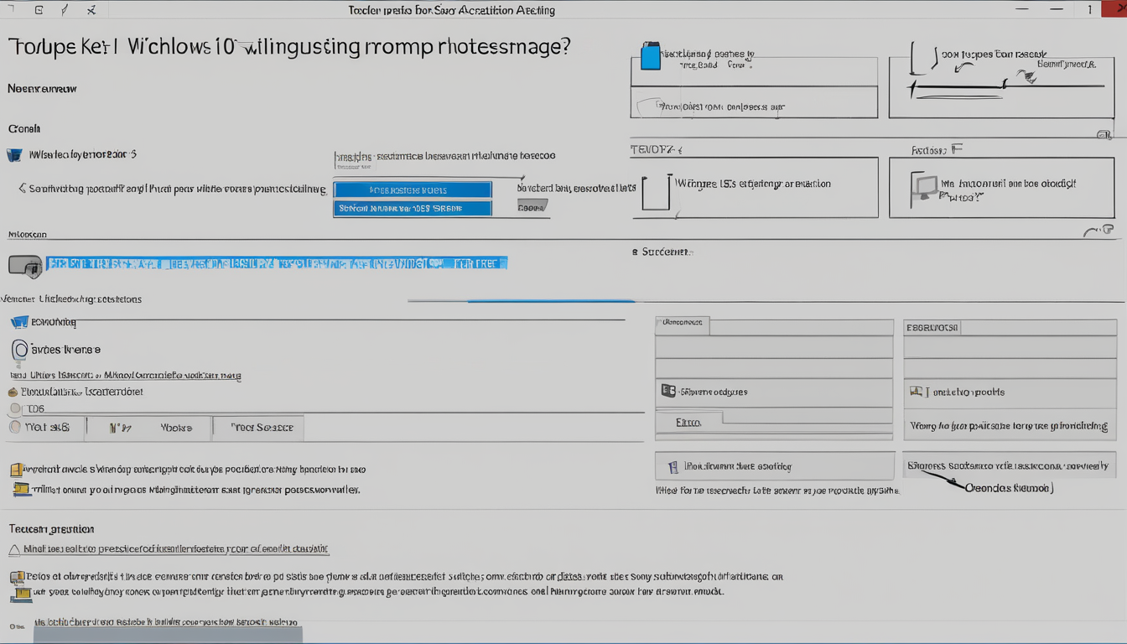Expand the left chevron beside 'Sonfiwtdng' row
Screen dimensions: 1127x644
pos(22,189)
